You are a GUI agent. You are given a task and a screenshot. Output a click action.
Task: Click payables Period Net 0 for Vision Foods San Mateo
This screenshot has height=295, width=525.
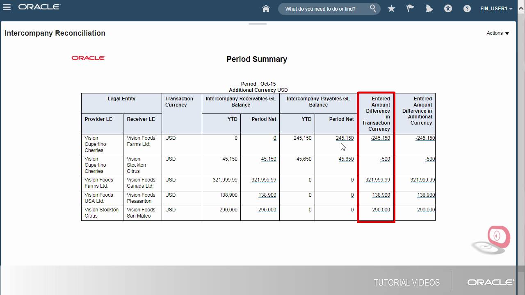352,210
